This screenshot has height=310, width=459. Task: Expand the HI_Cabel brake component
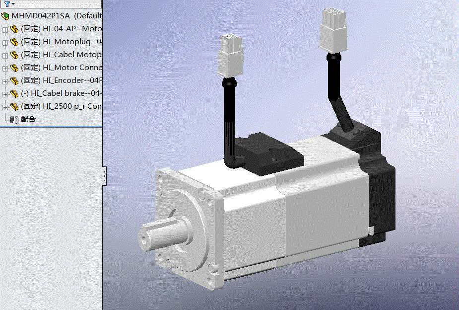pyautogui.click(x=5, y=94)
